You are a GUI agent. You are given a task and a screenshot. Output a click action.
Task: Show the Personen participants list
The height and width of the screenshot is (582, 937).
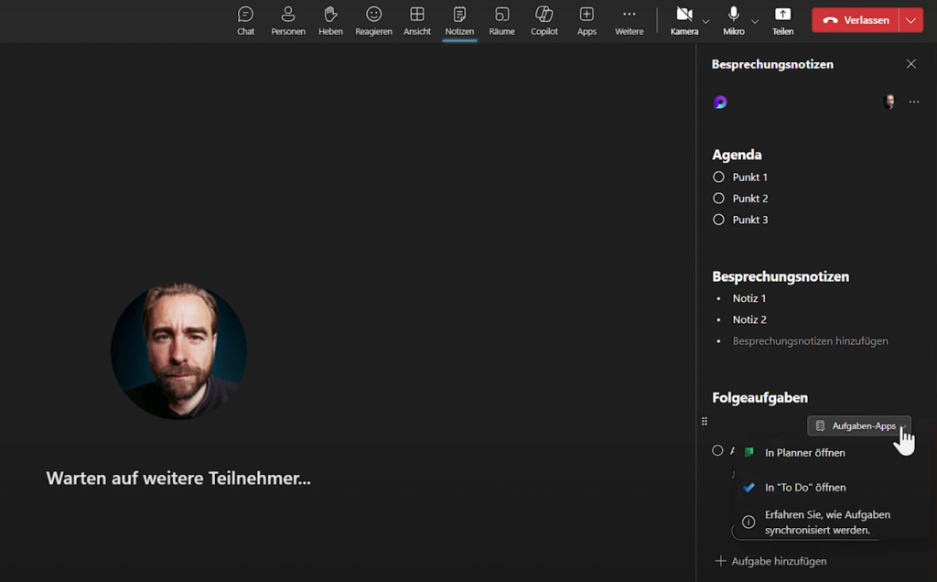[x=288, y=20]
